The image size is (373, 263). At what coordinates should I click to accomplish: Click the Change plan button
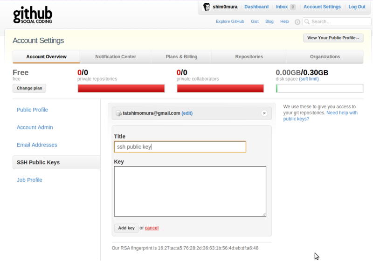tap(29, 88)
